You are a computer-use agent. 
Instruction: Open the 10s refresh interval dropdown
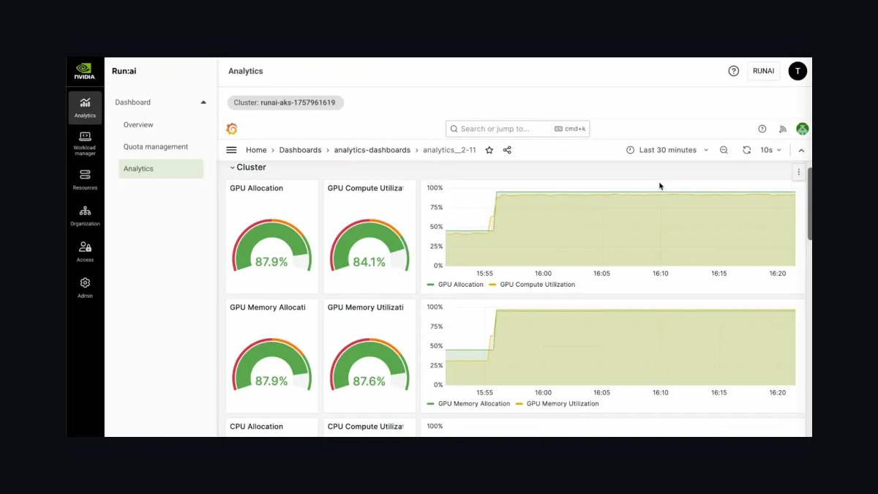tap(770, 150)
